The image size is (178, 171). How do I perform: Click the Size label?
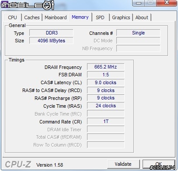[19, 41]
